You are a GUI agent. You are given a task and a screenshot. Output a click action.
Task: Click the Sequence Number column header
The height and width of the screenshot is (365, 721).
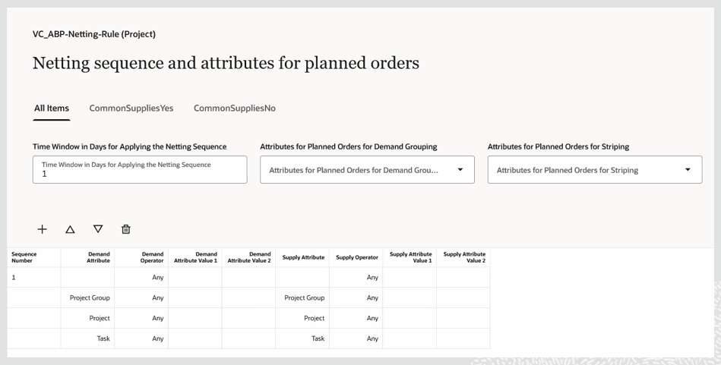(33, 258)
